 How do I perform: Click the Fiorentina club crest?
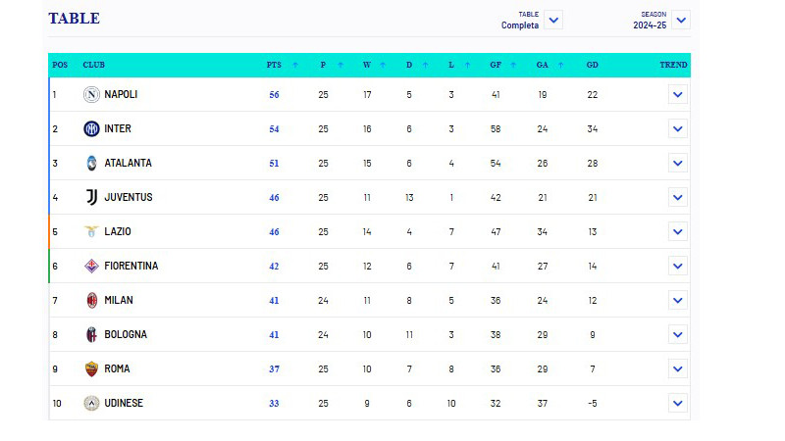tap(91, 266)
